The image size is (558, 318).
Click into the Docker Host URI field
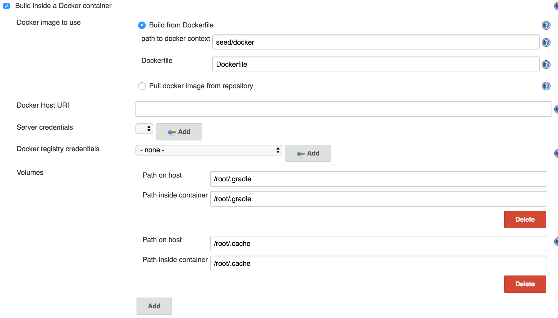coord(343,109)
